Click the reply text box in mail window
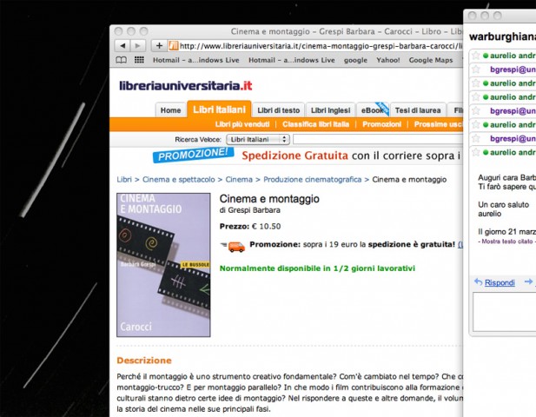Screen dimensions: 536x417 point(504,312)
